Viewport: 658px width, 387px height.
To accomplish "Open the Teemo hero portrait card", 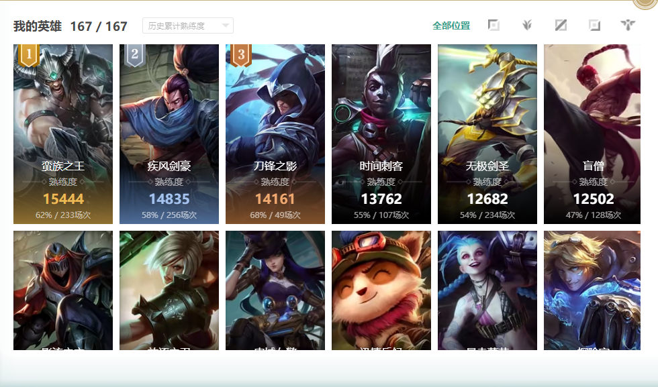I will (x=381, y=290).
